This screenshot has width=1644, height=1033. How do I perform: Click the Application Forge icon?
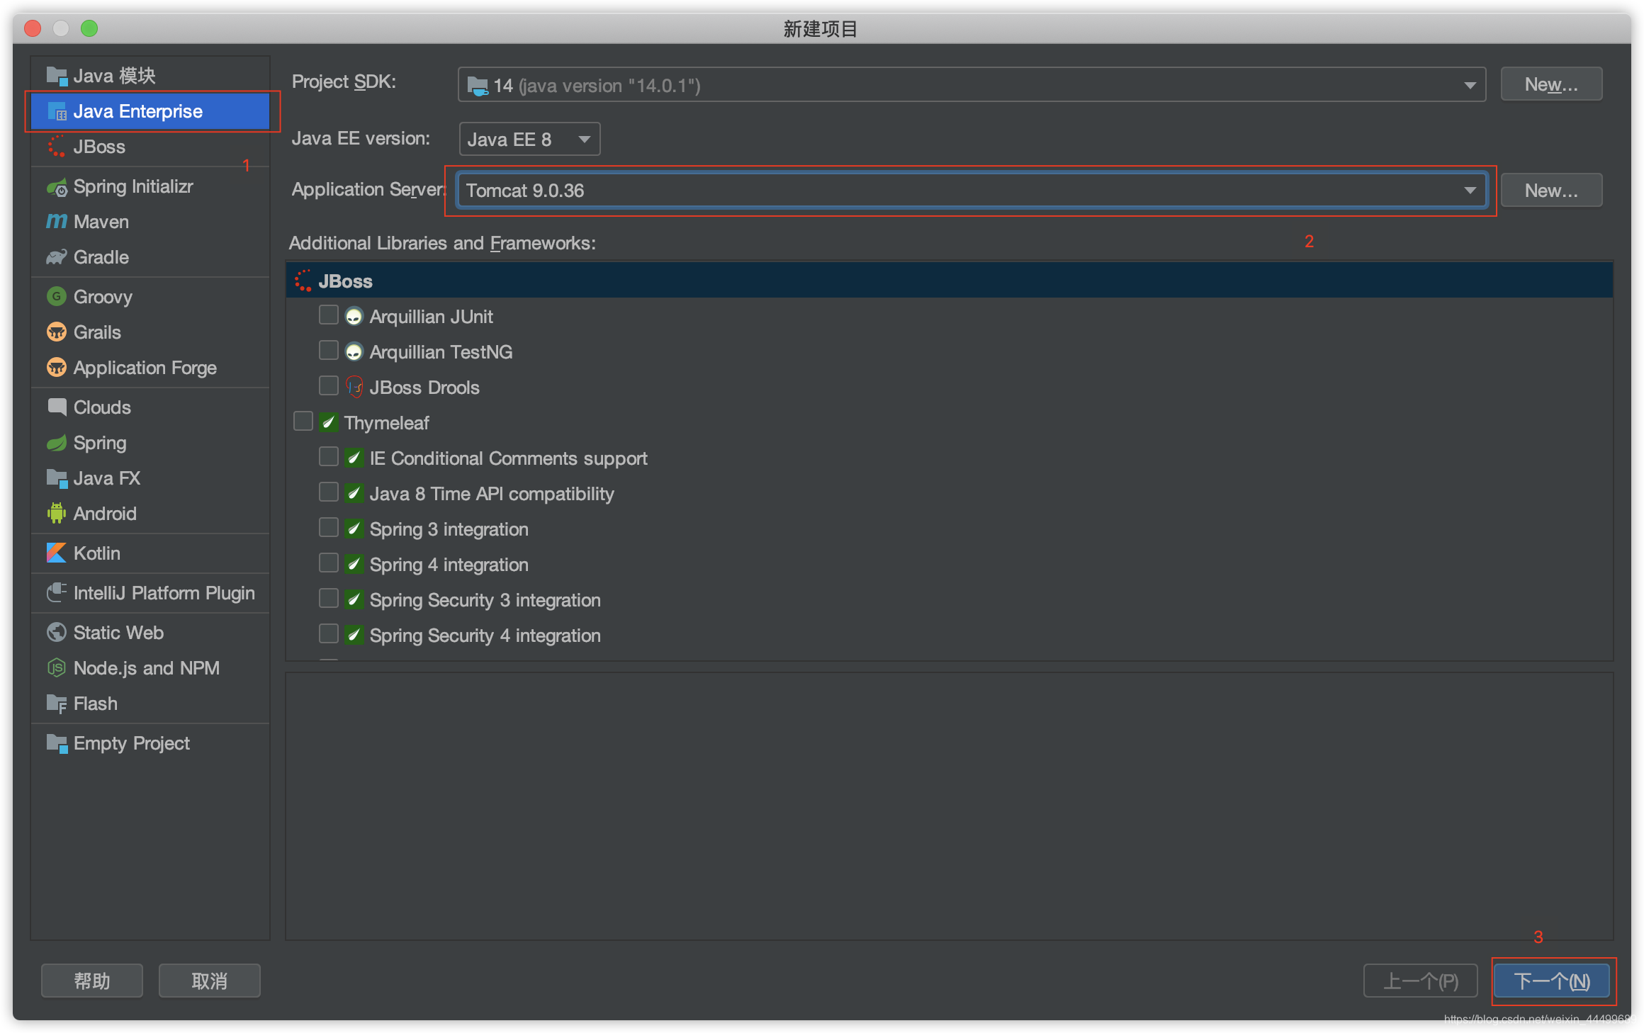(57, 368)
